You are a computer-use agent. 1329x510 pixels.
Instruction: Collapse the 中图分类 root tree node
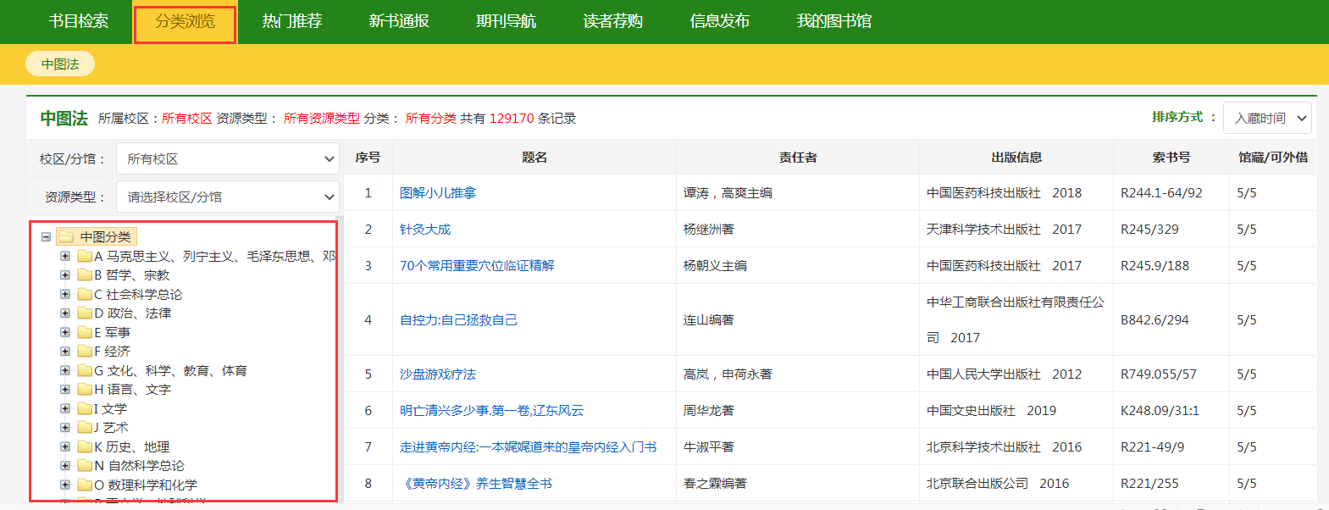pos(46,237)
